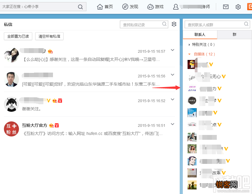Viewport: 252px width, 194px height.
Task: Click the user profile icon in navbar
Action: (x=176, y=7)
